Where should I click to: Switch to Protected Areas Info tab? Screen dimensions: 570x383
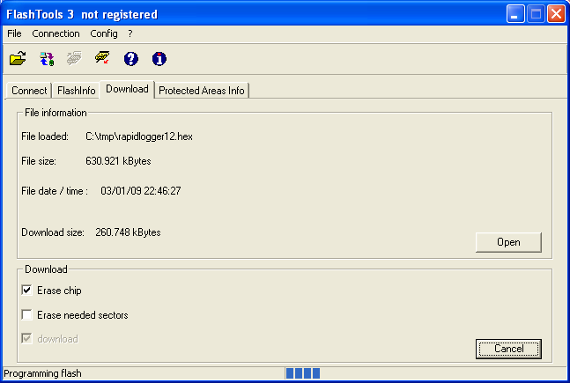202,91
